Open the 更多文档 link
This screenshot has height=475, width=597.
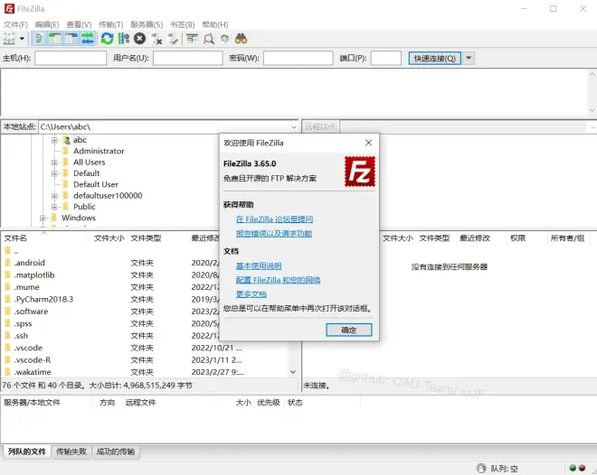251,294
